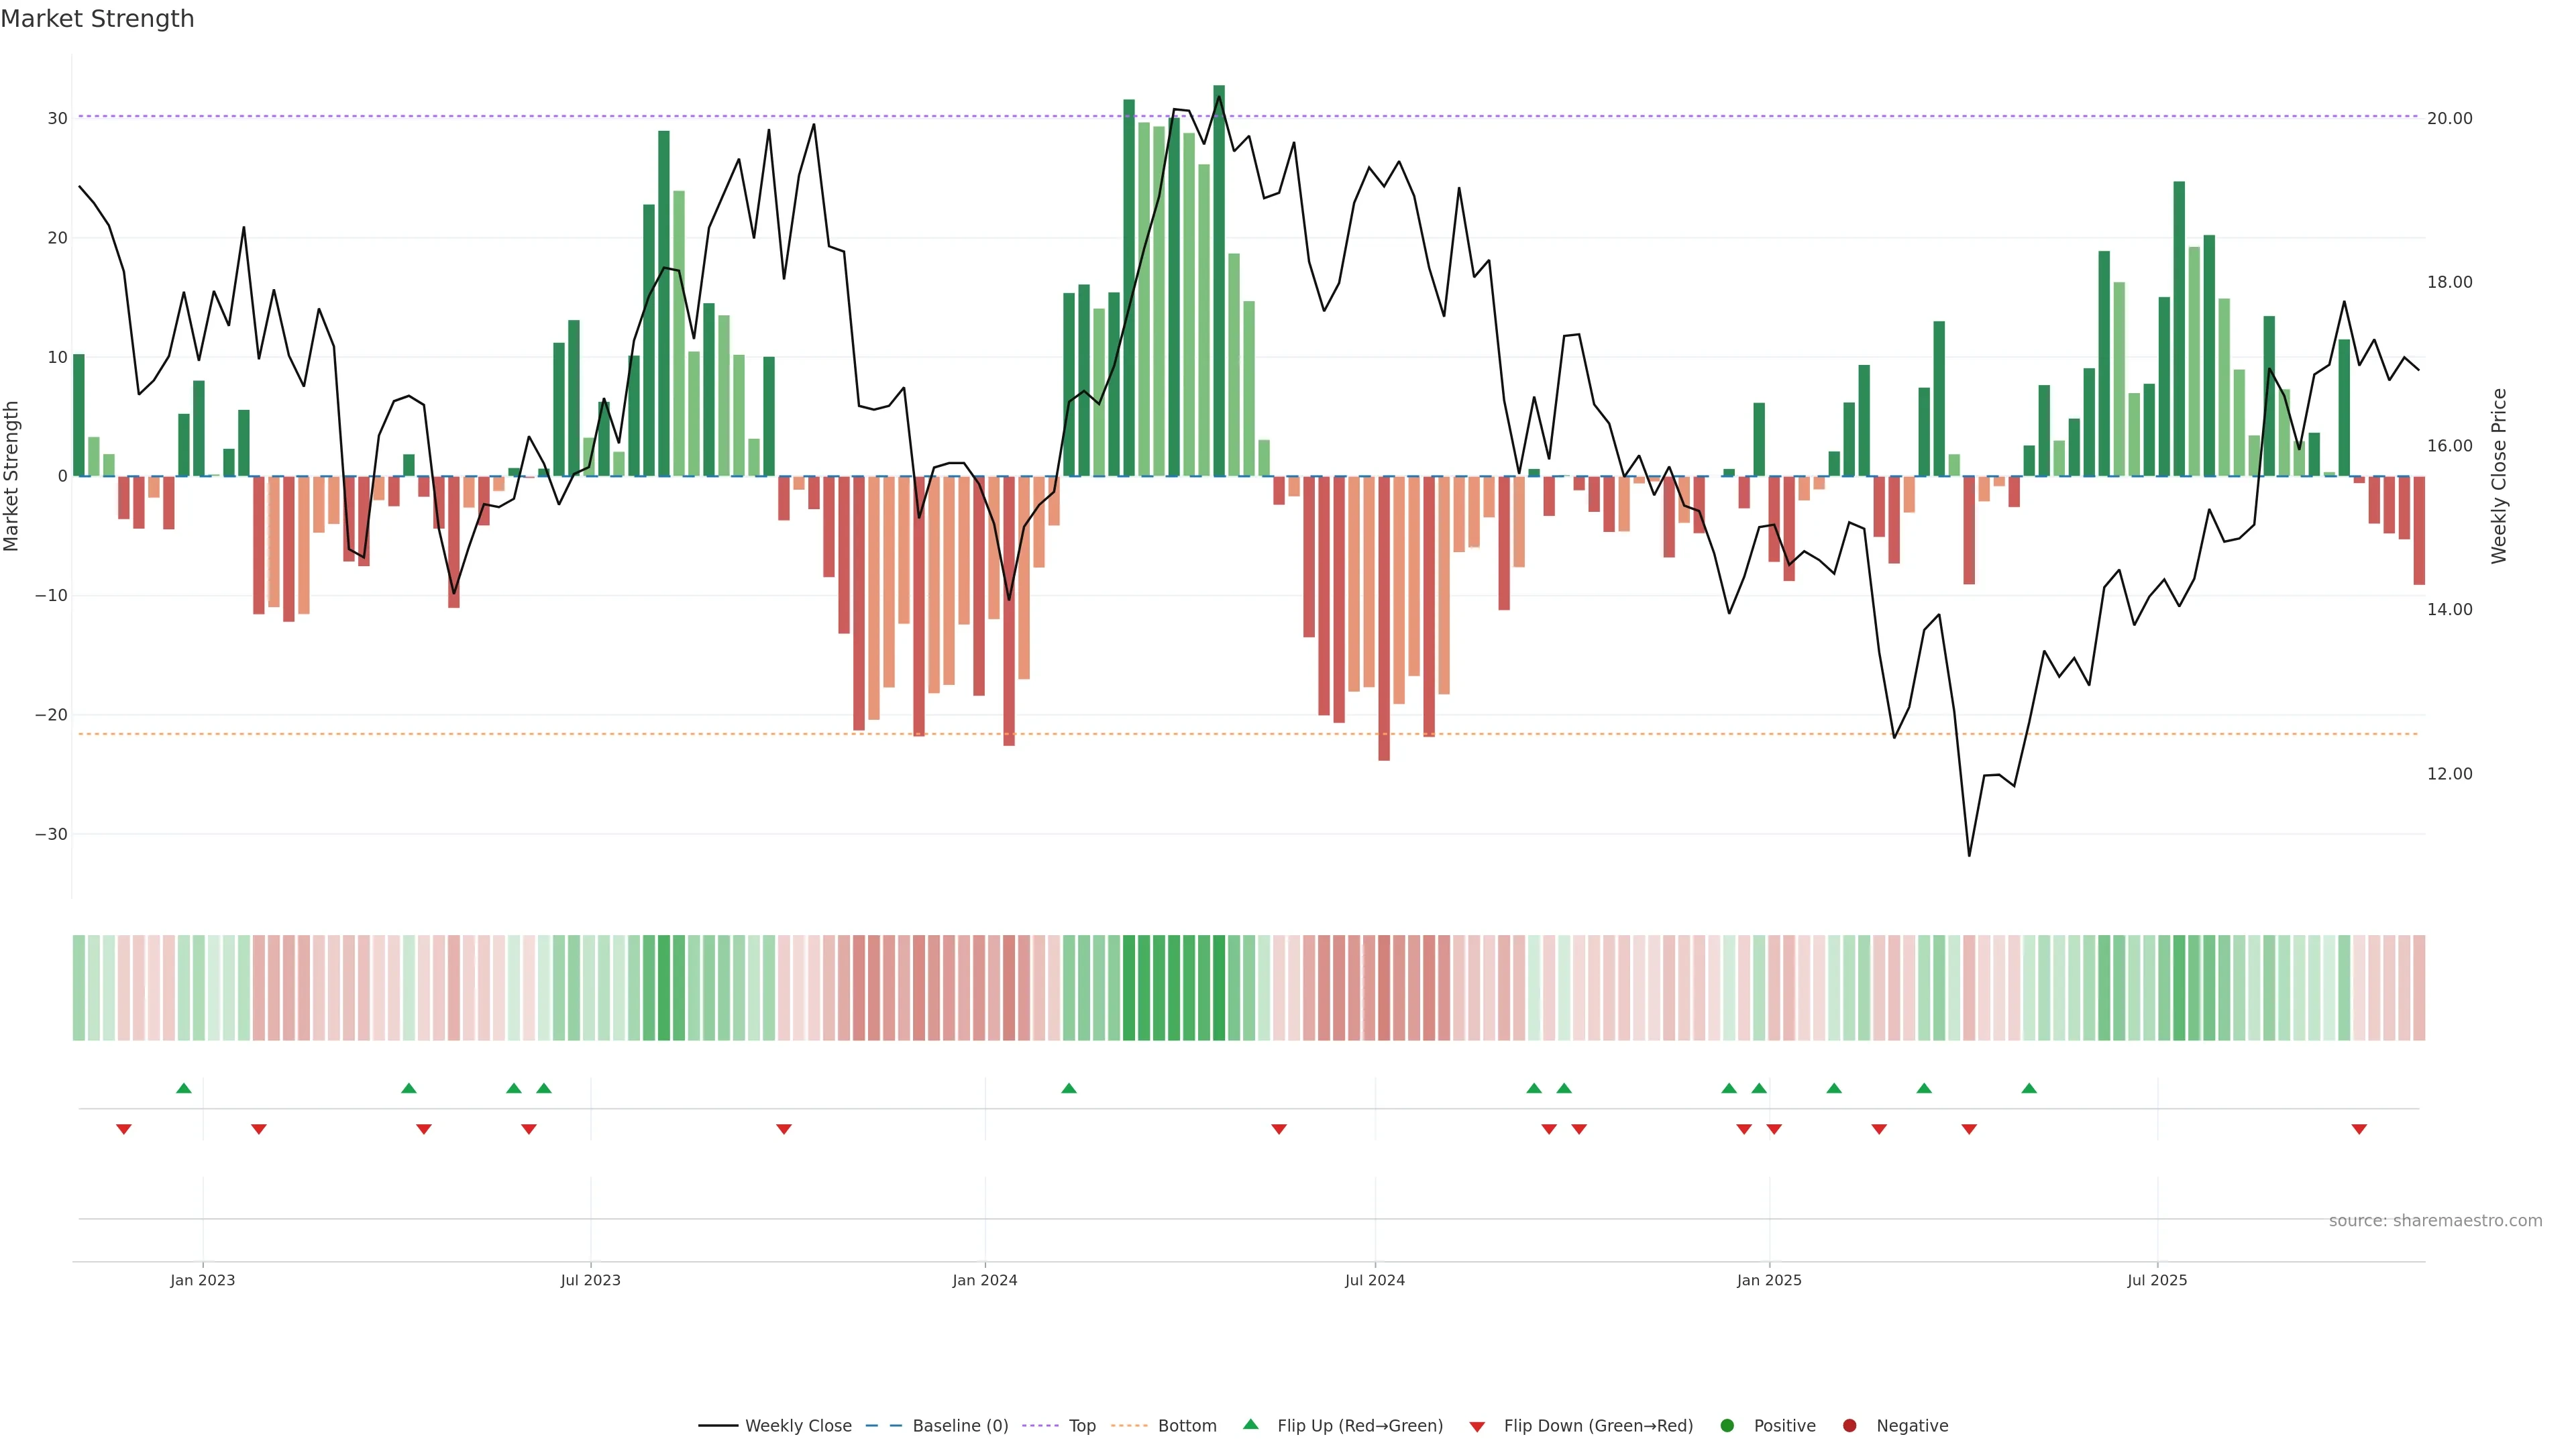Image resolution: width=2576 pixels, height=1449 pixels.
Task: Click the Weekly Close Price axis title
Action: point(2499,476)
